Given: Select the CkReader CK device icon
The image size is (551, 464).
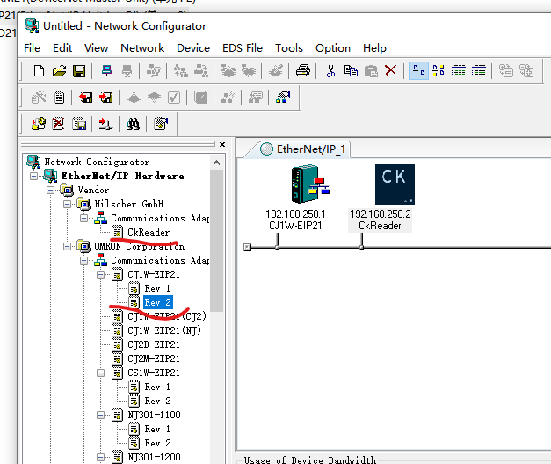Looking at the screenshot, I should pos(395,185).
